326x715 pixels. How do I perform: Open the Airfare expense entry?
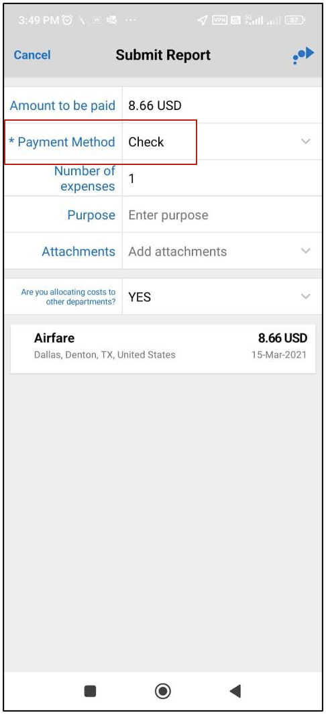[x=163, y=349]
